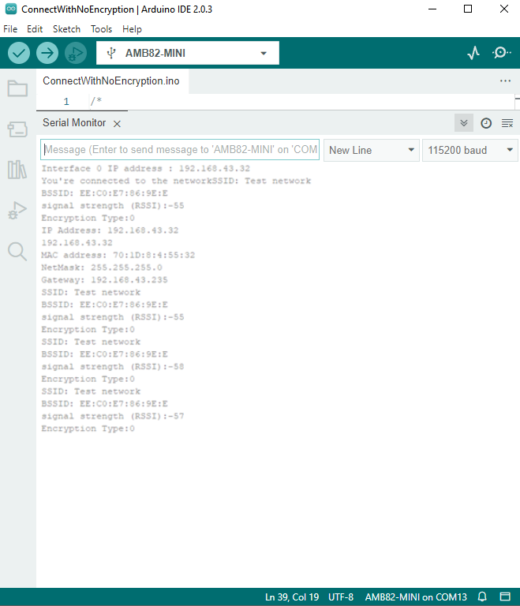520x606 pixels.
Task: Select the ConnectWithNoEncryption.ino editor tab
Action: 110,81
